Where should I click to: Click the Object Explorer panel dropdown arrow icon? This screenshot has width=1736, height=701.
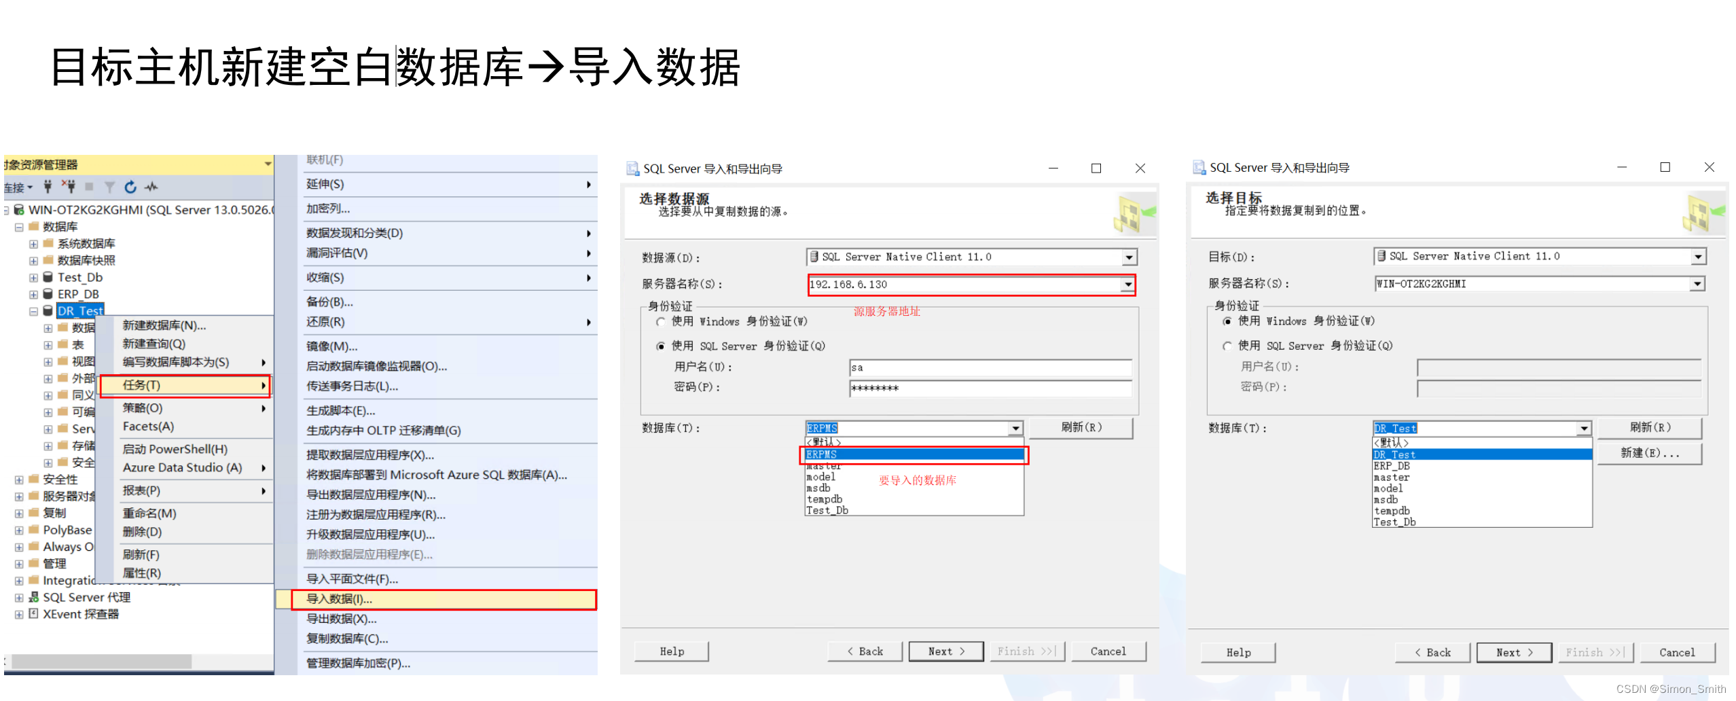coord(268,164)
